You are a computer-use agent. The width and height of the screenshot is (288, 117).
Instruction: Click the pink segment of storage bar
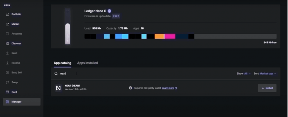click(170, 36)
